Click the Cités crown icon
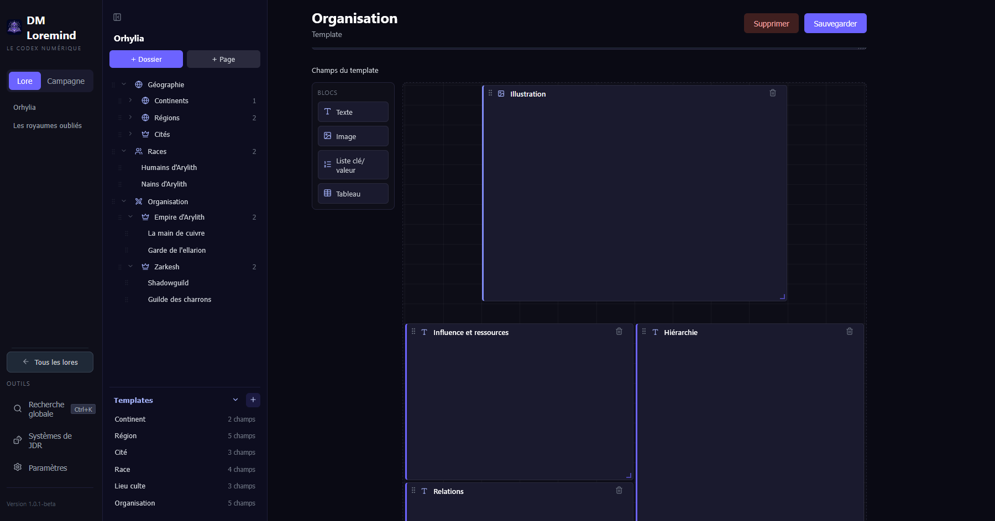Viewport: 995px width, 521px height. 145,134
